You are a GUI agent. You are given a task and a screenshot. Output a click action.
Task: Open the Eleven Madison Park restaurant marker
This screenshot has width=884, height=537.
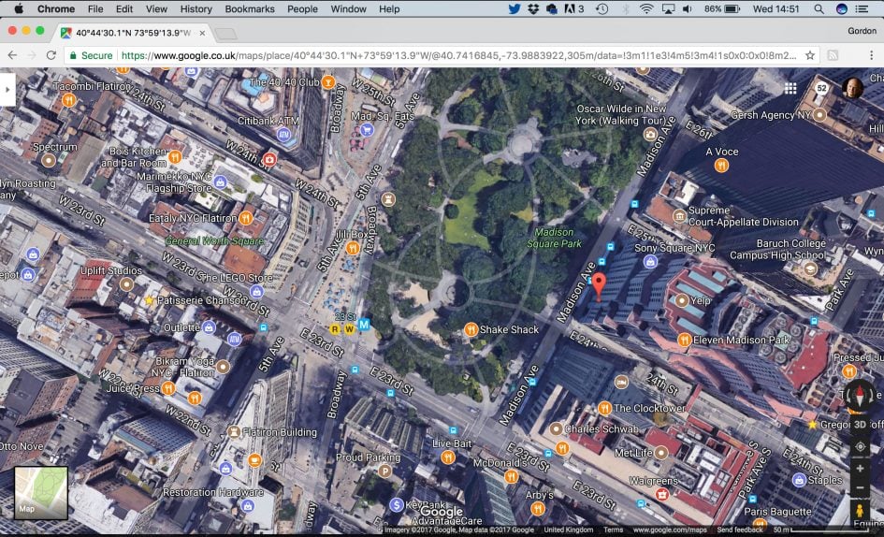(685, 341)
